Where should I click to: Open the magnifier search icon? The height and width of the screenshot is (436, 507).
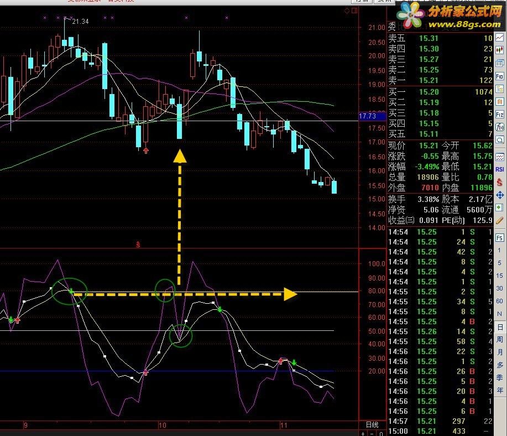coord(500,140)
